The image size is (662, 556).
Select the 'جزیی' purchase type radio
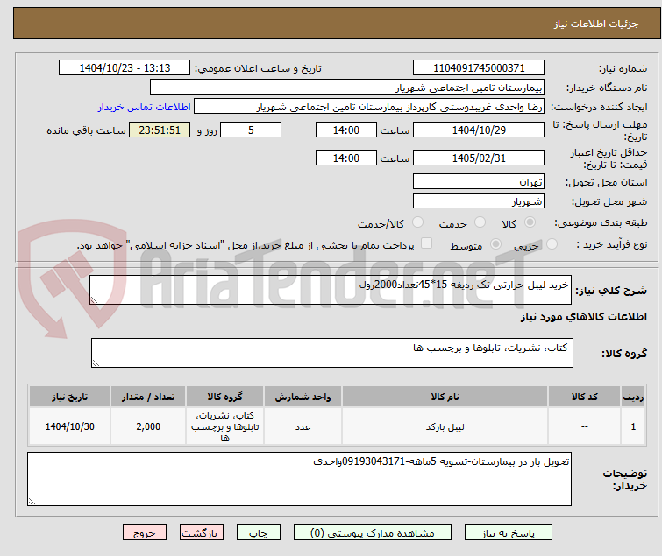click(552, 244)
